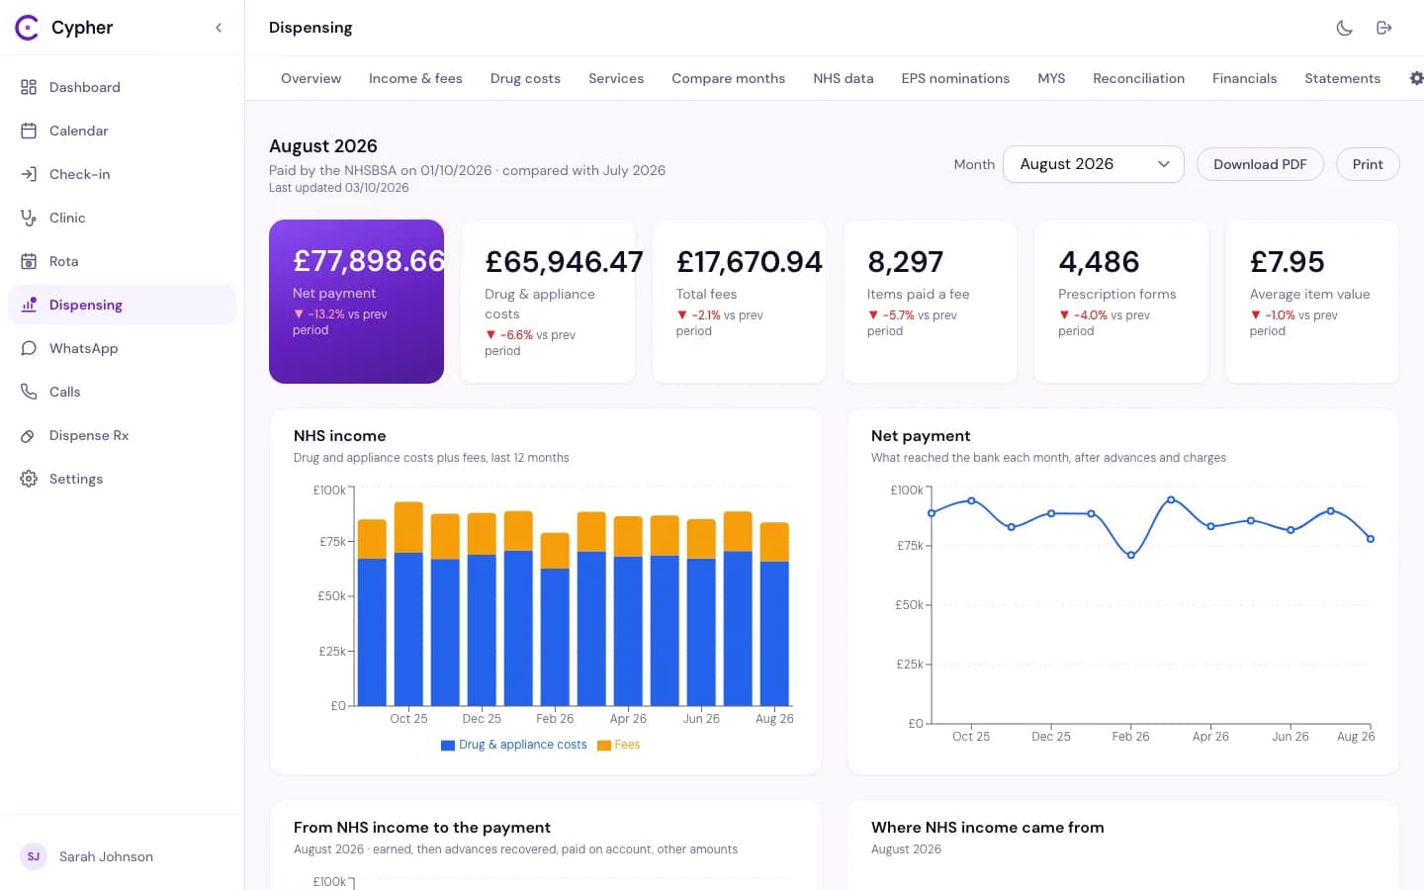The height and width of the screenshot is (890, 1424).
Task: Open the Drug costs tab
Action: click(x=525, y=78)
